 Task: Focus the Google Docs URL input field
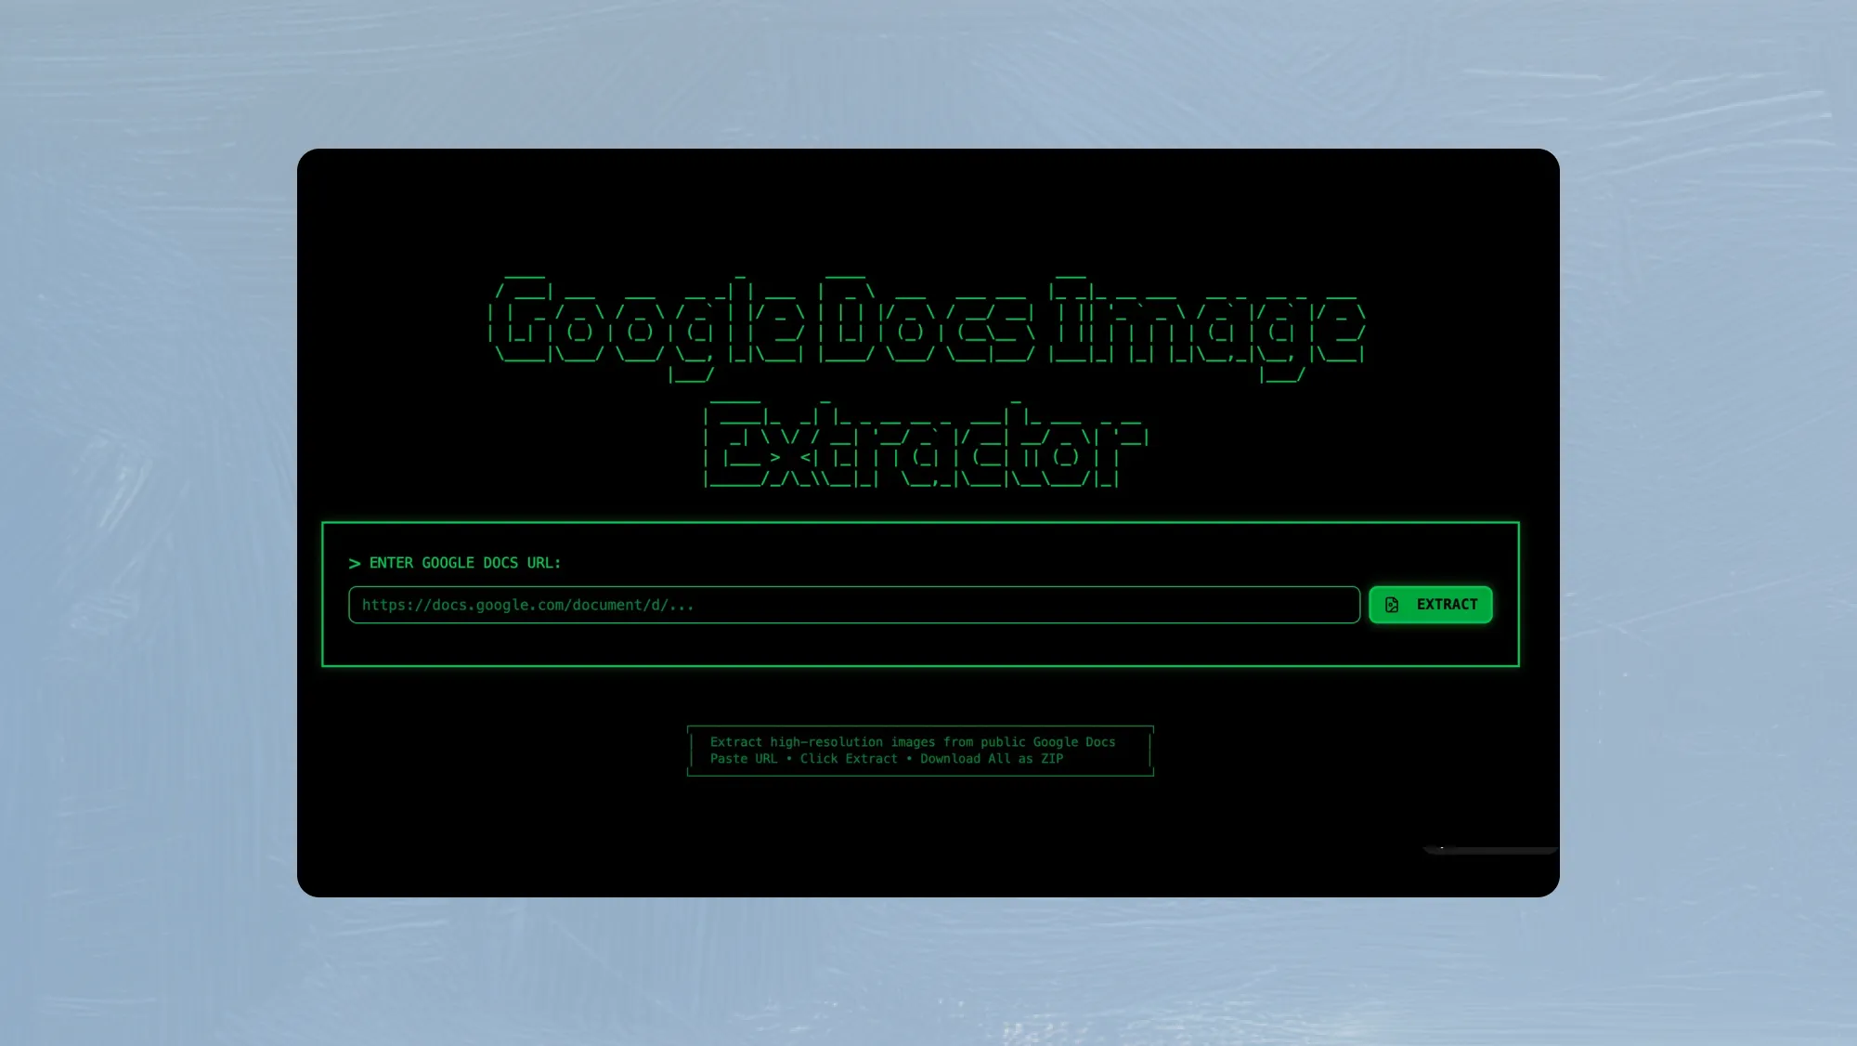click(x=854, y=605)
